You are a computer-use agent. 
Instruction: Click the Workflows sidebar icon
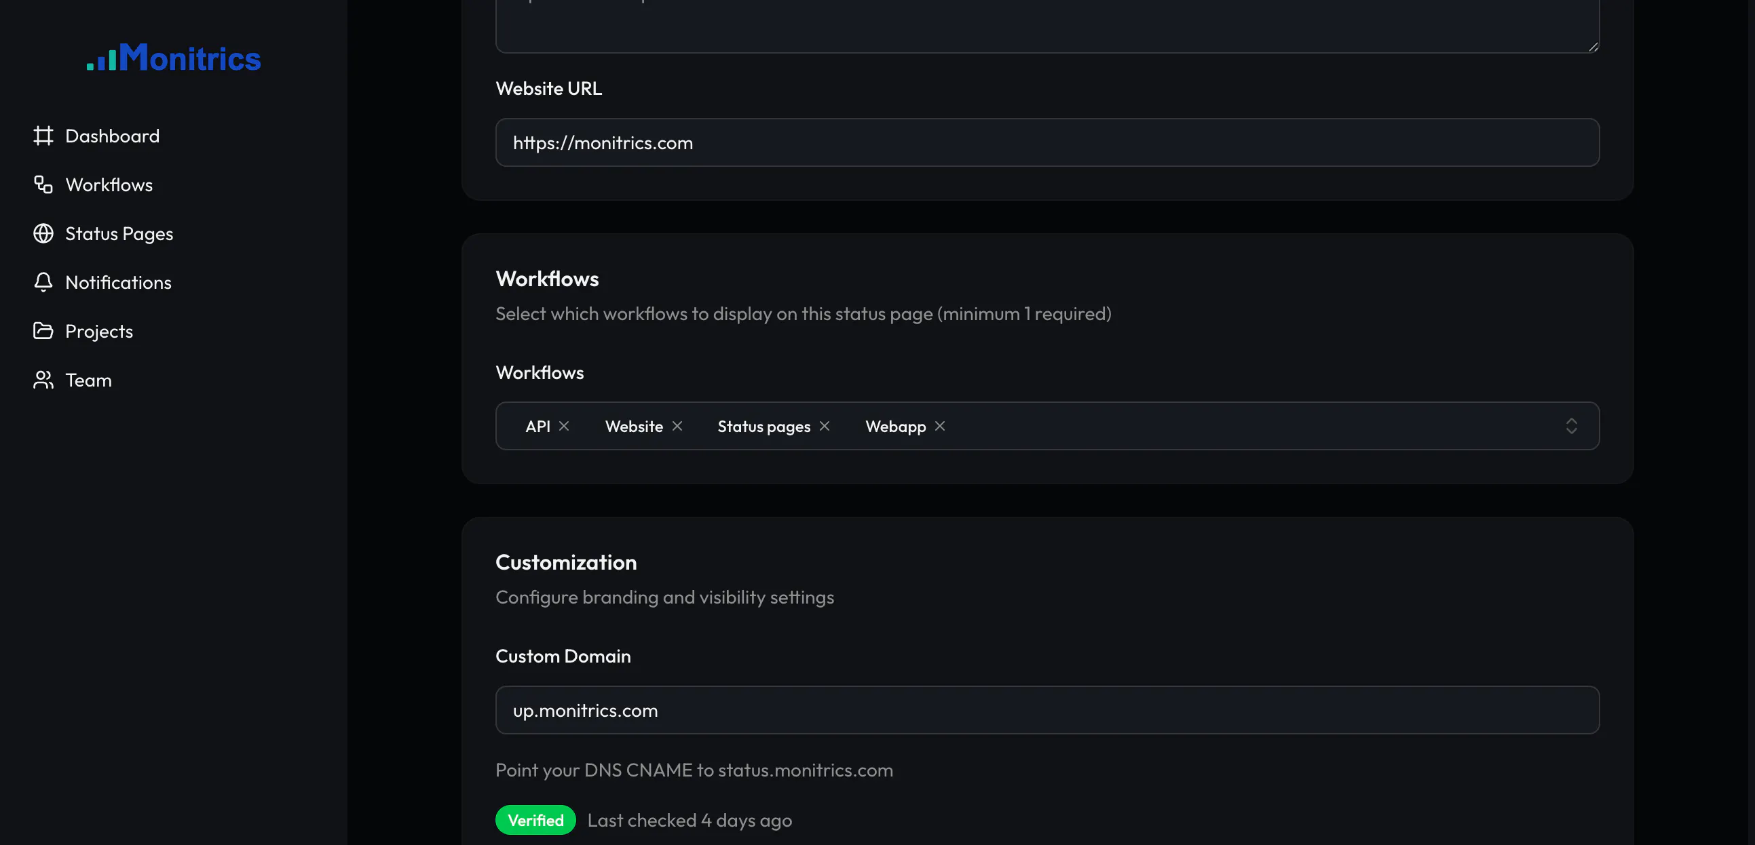43,184
